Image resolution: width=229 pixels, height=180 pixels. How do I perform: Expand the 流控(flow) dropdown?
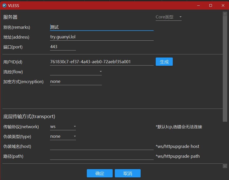[x=76, y=72]
